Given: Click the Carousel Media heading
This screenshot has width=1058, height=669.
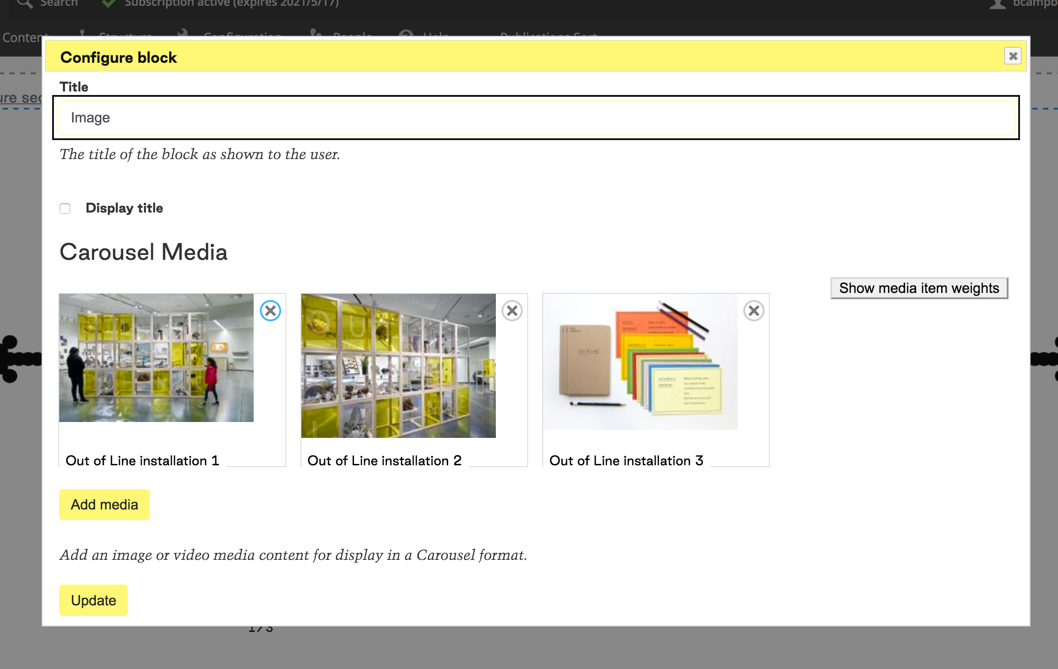Looking at the screenshot, I should tap(143, 252).
